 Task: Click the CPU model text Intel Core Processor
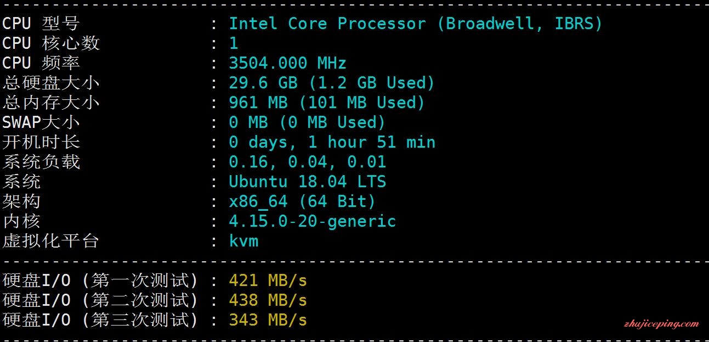[327, 24]
